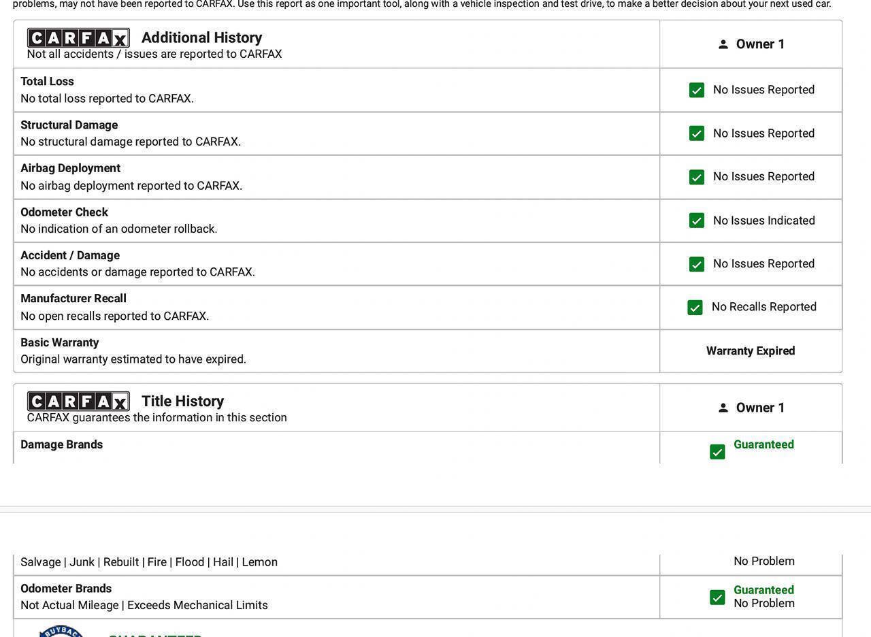
Task: Click 'Original warranty estimated to have expired.' text
Action: [133, 359]
